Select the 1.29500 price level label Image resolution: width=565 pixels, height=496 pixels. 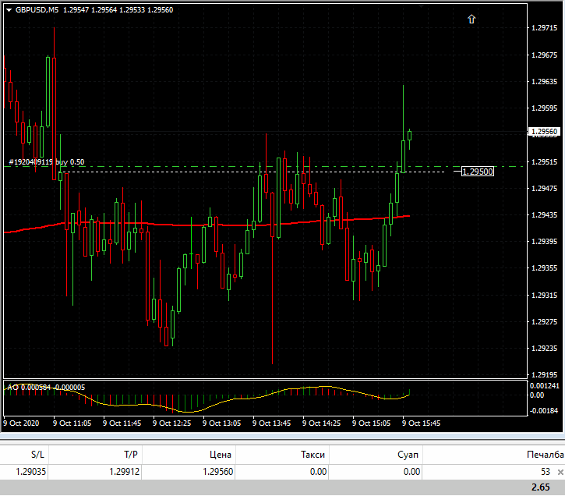tap(478, 172)
